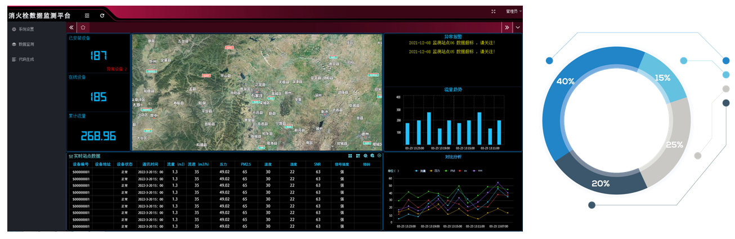Open 数据监测 in the sidebar
This screenshot has width=735, height=239.
[26, 44]
